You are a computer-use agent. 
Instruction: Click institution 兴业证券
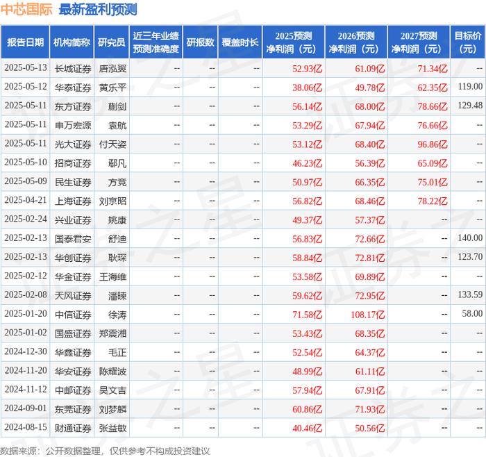pyautogui.click(x=73, y=220)
